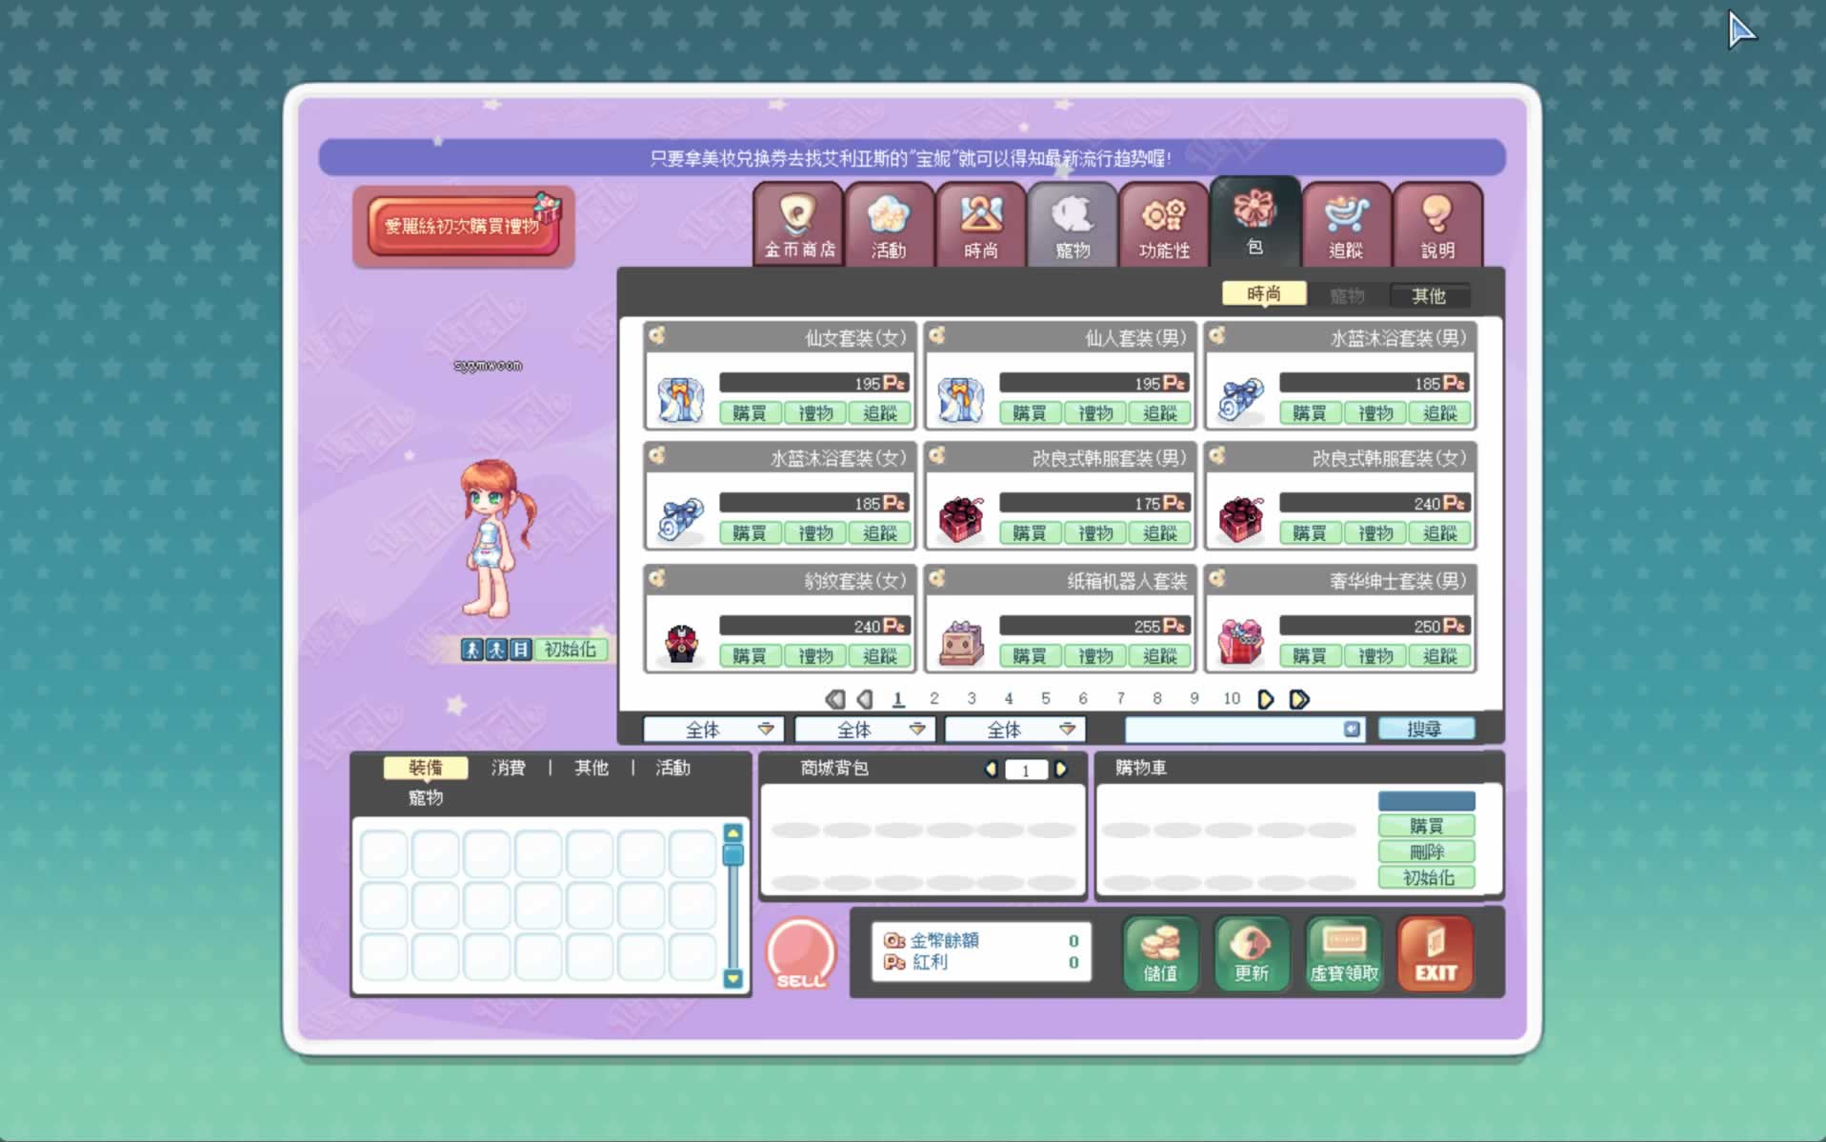Click the item search text field

[1234, 730]
